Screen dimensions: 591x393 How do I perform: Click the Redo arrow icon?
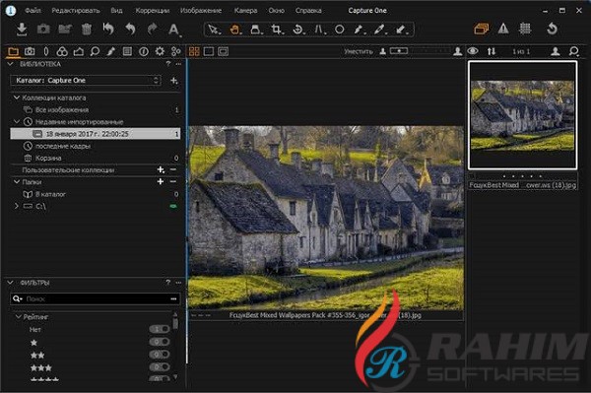click(153, 29)
